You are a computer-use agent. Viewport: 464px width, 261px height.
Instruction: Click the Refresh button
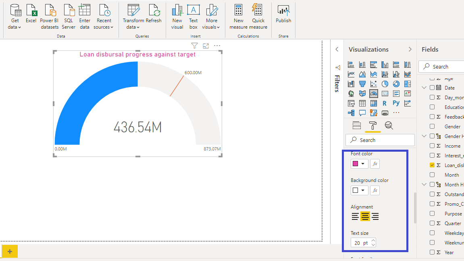[x=154, y=14]
